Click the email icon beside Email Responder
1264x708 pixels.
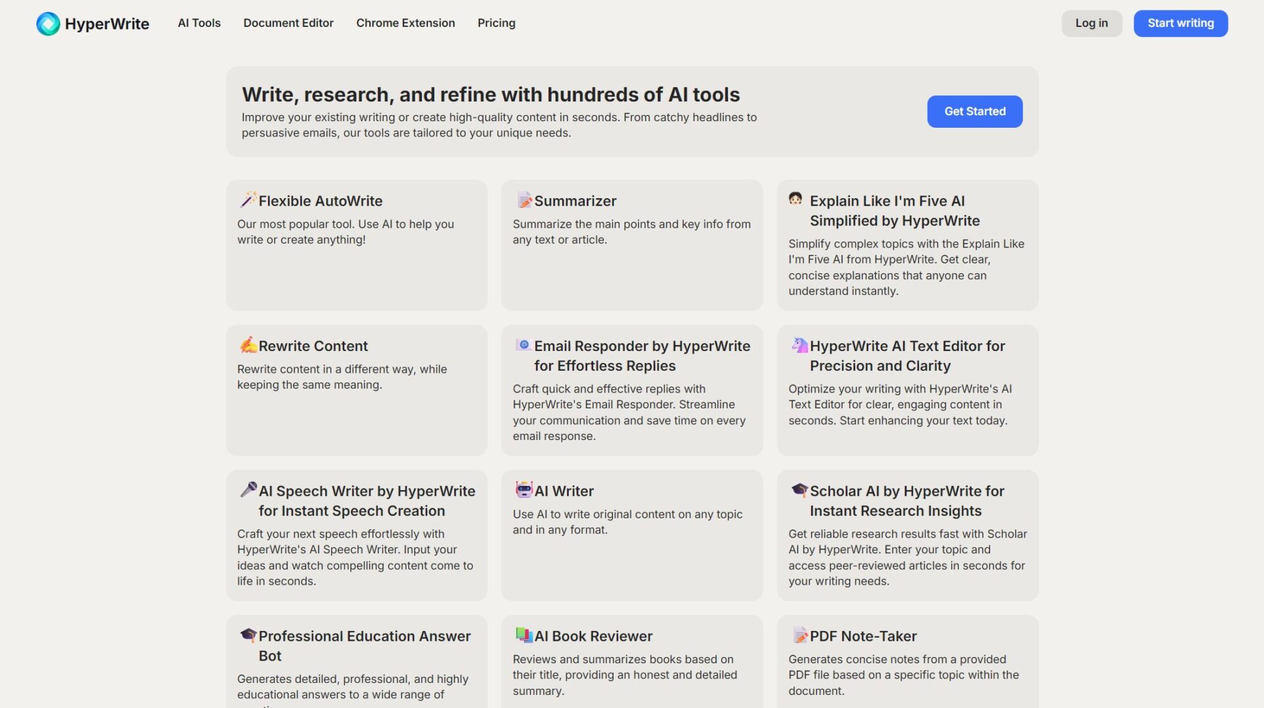click(523, 344)
